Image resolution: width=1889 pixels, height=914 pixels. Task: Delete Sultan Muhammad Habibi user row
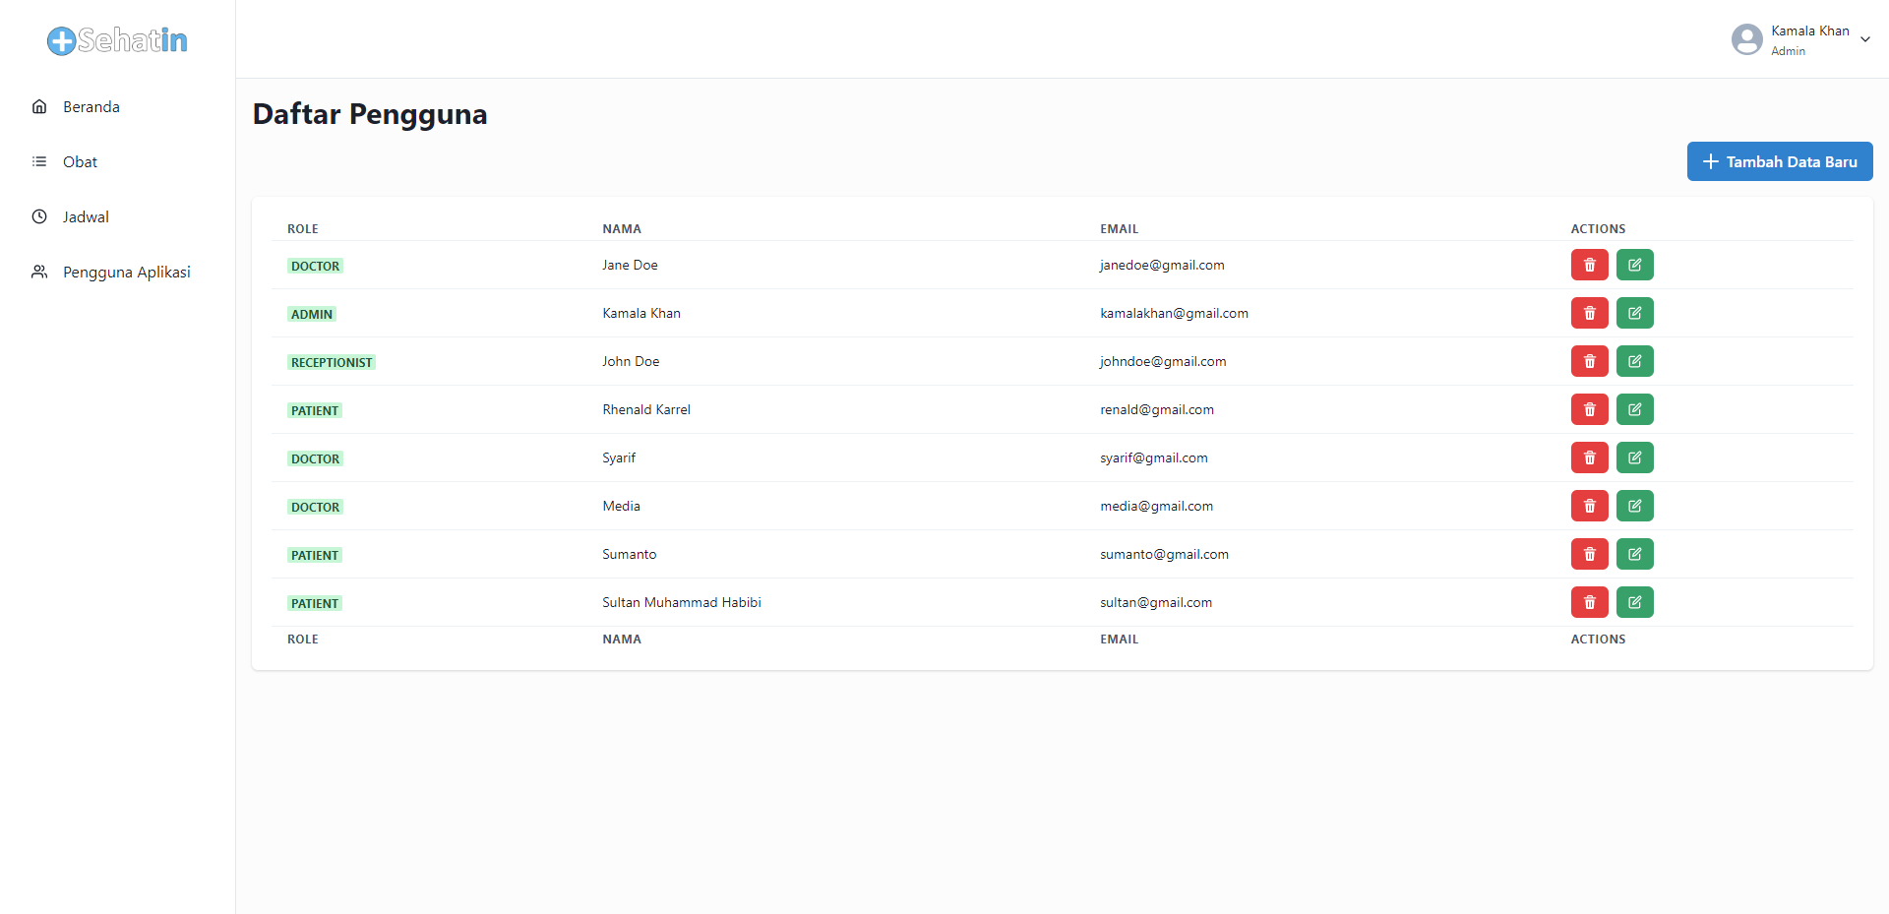(x=1589, y=602)
